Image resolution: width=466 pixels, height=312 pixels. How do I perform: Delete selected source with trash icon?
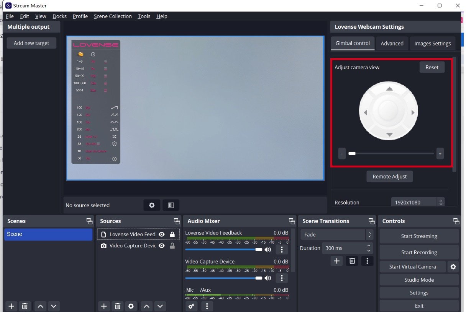coord(118,306)
